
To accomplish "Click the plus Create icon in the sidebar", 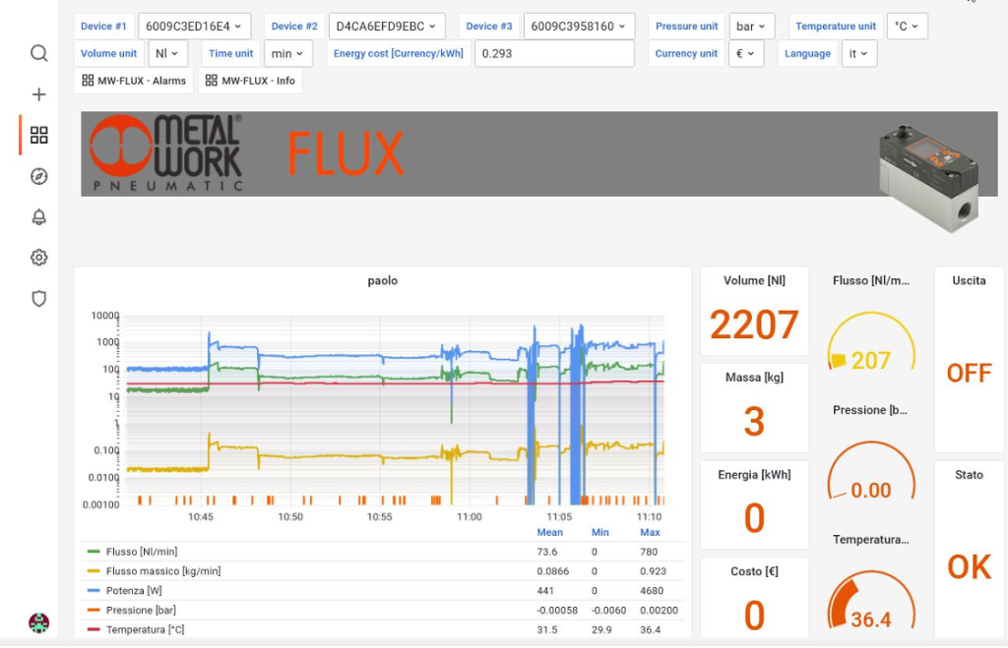I will (x=38, y=94).
